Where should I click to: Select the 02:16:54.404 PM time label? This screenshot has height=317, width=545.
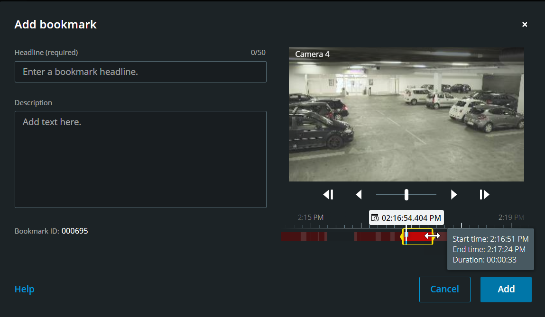(x=411, y=218)
